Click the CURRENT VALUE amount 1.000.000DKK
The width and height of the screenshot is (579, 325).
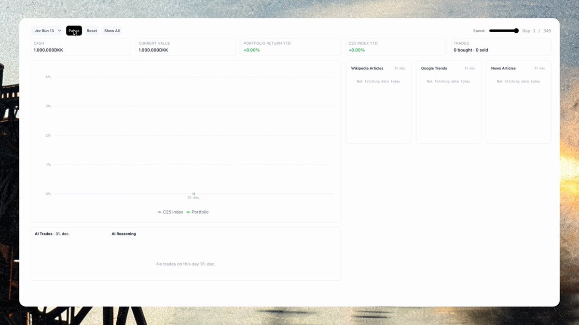pyautogui.click(x=153, y=50)
